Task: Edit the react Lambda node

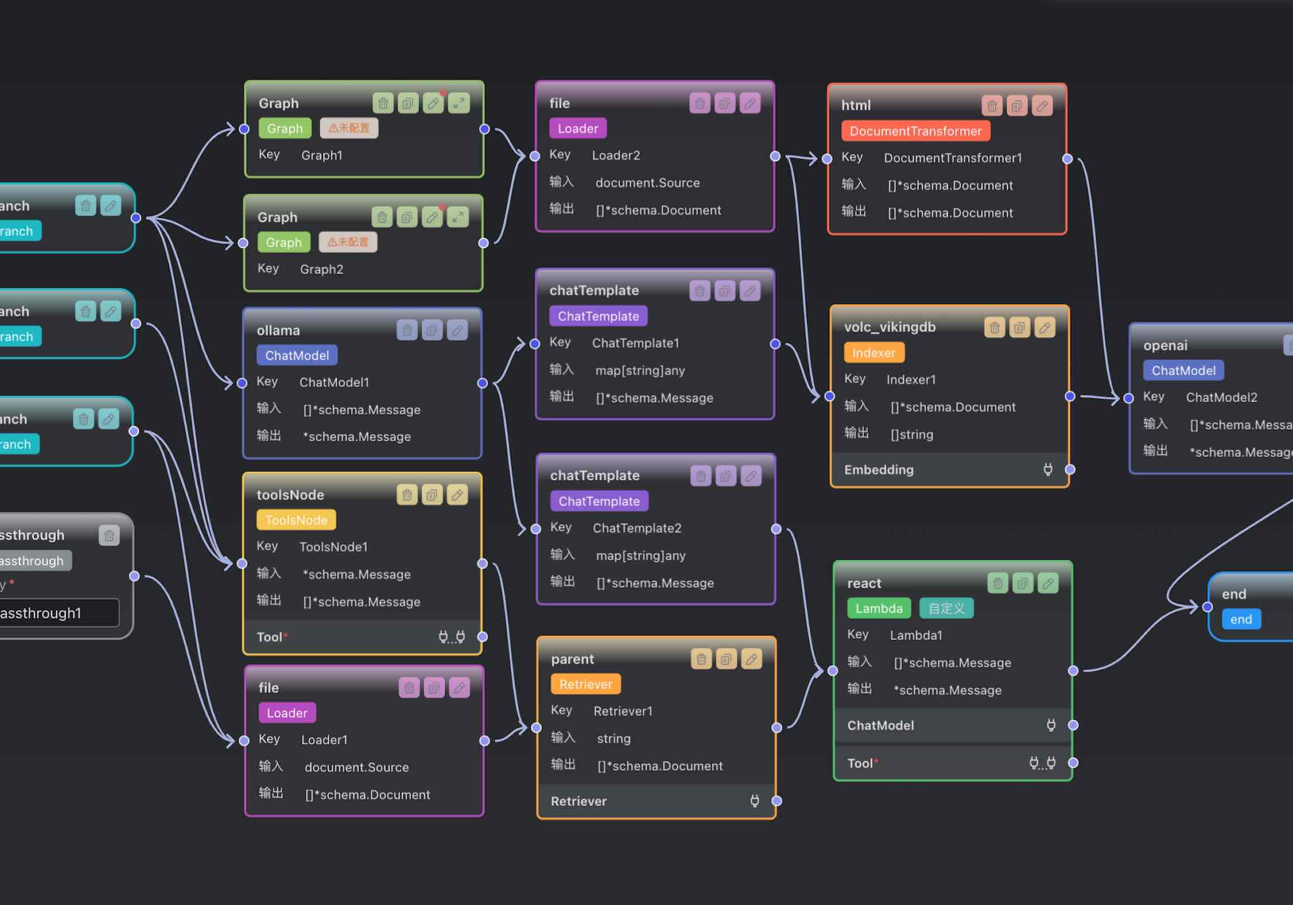Action: point(1047,583)
